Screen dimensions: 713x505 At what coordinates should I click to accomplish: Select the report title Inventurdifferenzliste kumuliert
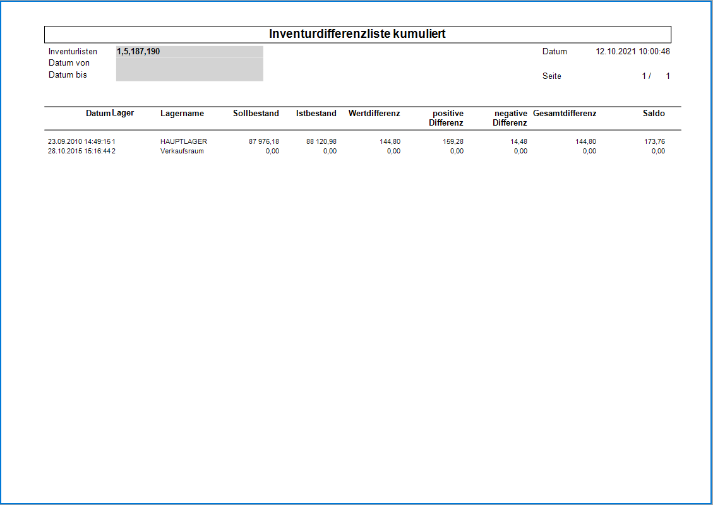tap(357, 34)
